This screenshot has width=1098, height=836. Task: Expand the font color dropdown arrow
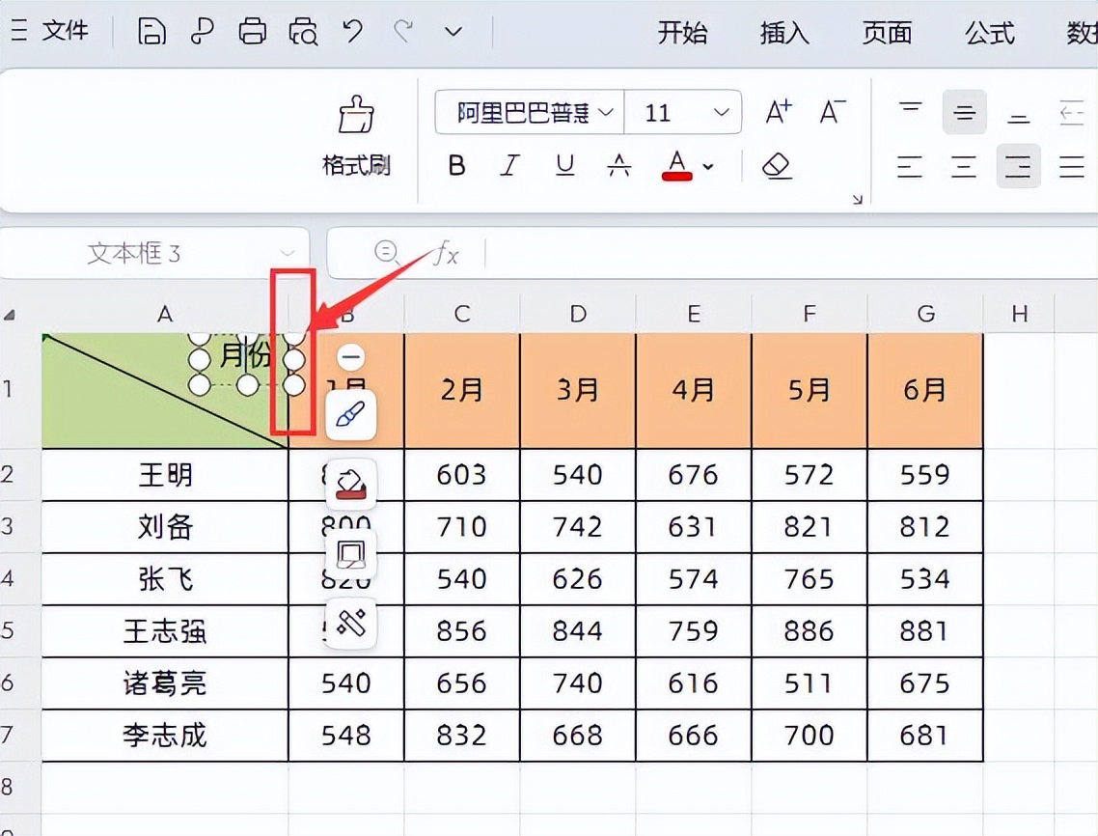(709, 167)
